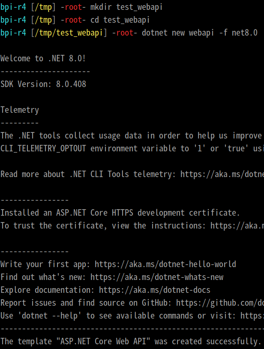This screenshot has width=264, height=349.
Task: Click the 'Installed an ASP.NET Core HTTPS' line
Action: click(x=120, y=213)
